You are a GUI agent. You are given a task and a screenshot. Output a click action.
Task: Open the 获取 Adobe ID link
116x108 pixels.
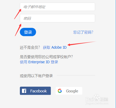click(x=55, y=47)
